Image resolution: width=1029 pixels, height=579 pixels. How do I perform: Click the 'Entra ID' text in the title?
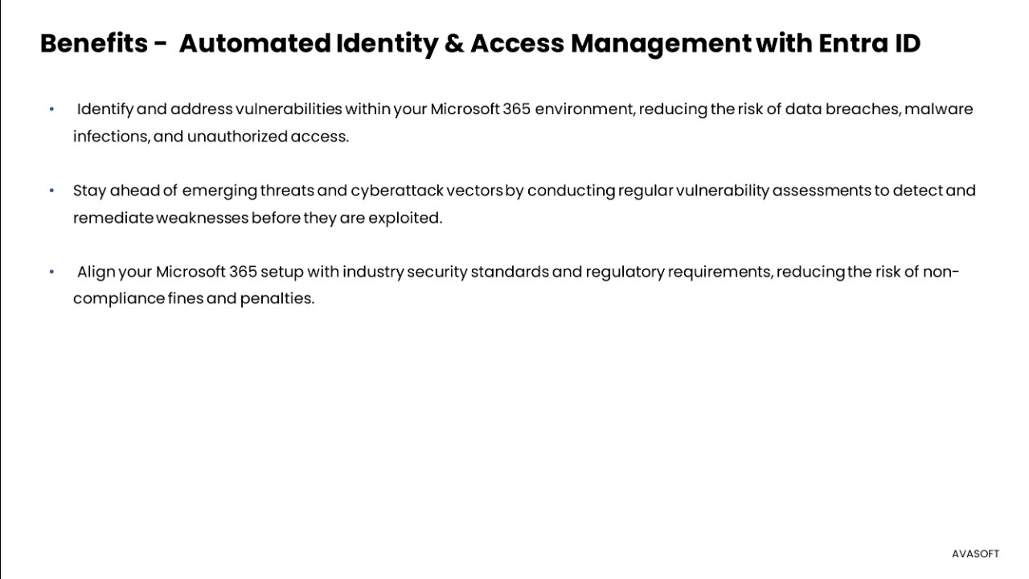869,43
